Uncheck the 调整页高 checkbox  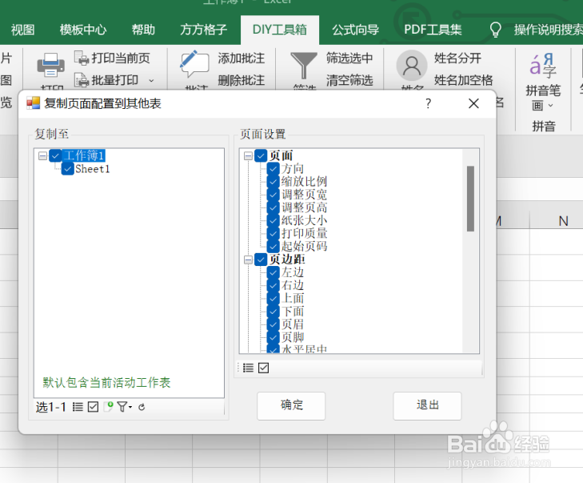click(x=273, y=207)
